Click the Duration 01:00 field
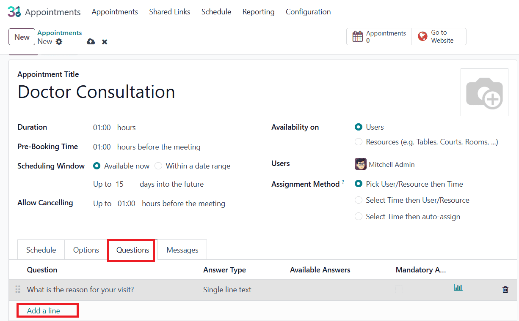Image resolution: width=519 pixels, height=321 pixels. [102, 127]
